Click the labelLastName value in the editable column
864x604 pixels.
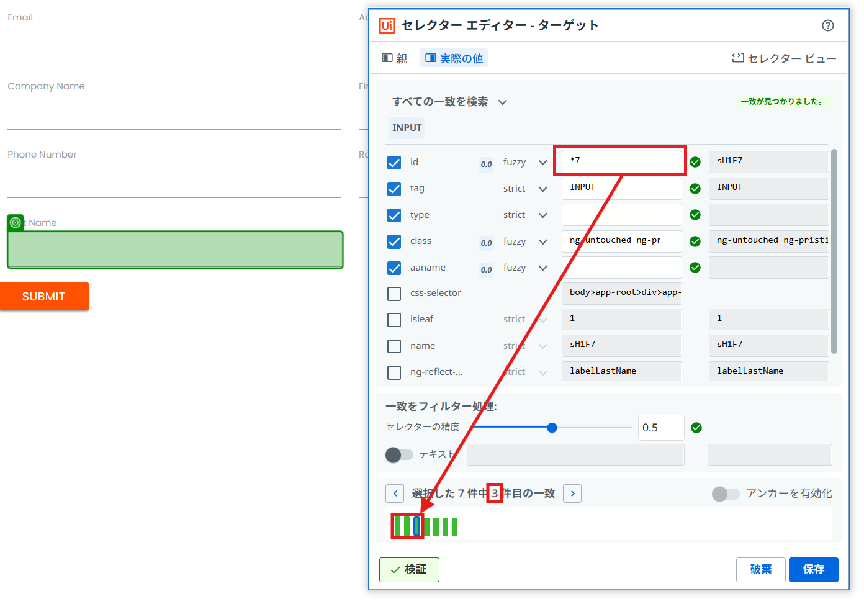tap(622, 371)
